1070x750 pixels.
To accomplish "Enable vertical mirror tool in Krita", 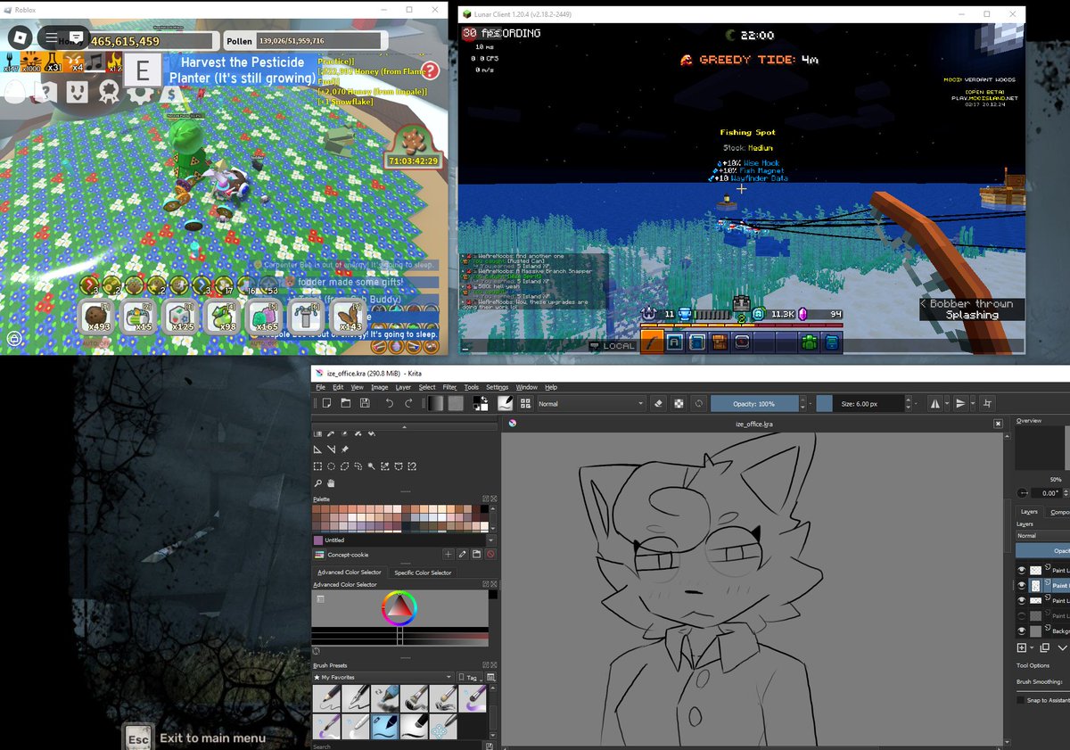I will 960,403.
